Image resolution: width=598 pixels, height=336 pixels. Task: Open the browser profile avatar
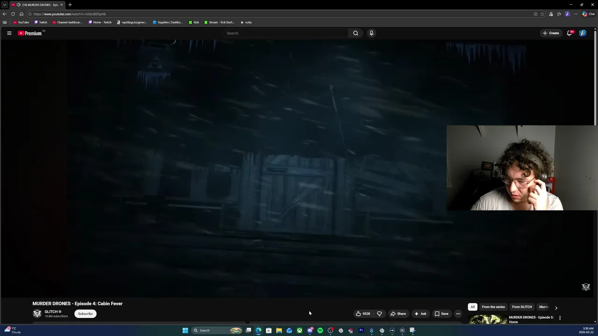point(567,14)
